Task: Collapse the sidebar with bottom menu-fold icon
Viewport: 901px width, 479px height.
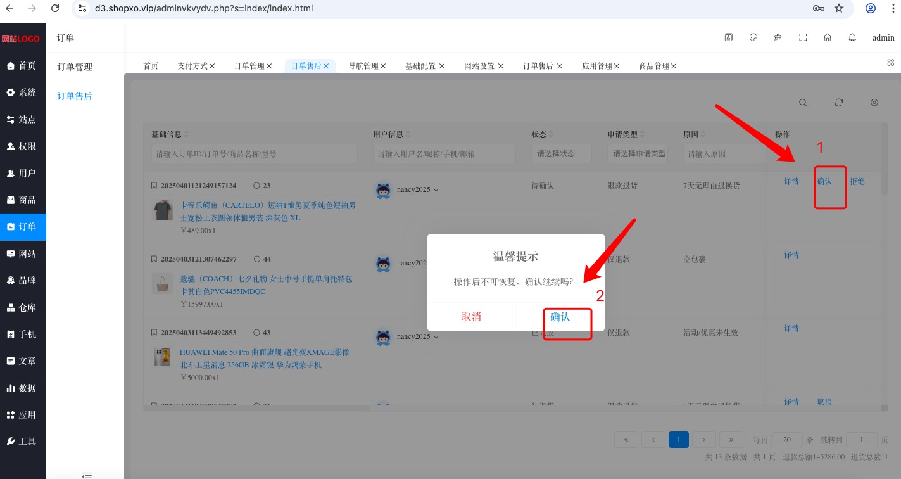Action: point(87,475)
